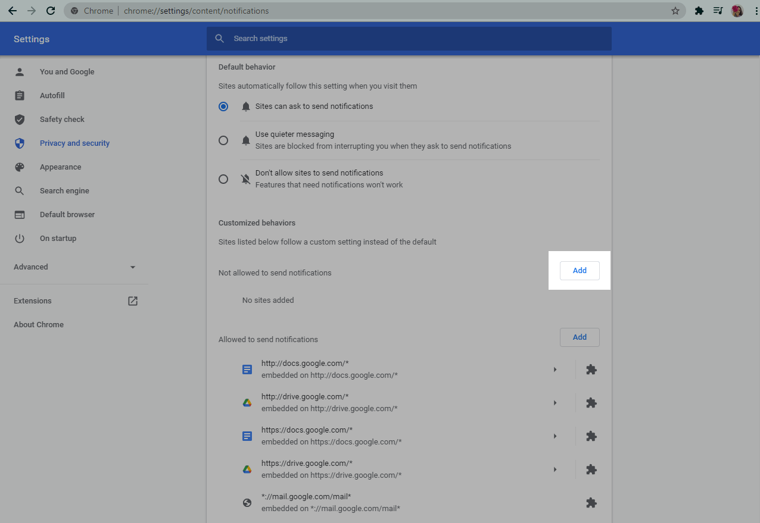Click the back navigation arrow
Screen dimensions: 760x523
[12, 11]
